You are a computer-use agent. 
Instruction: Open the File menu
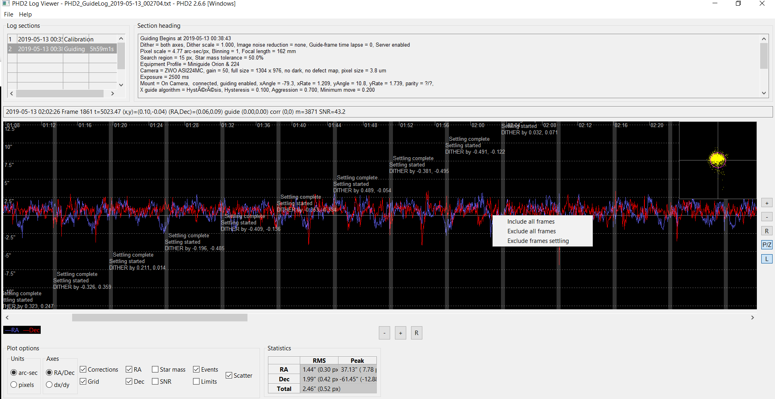point(8,14)
